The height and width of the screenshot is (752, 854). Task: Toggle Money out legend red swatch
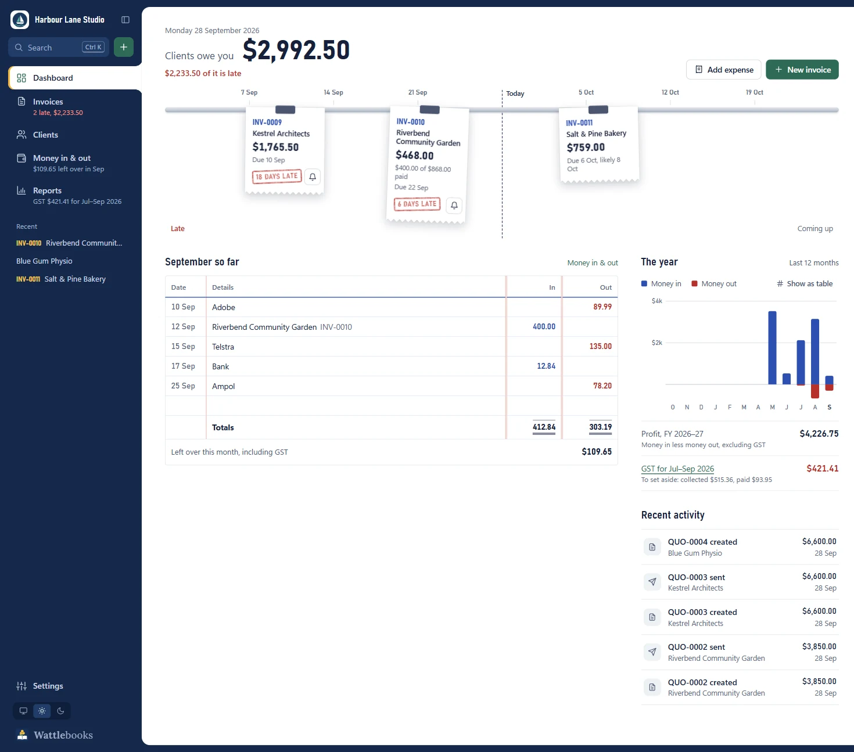694,284
